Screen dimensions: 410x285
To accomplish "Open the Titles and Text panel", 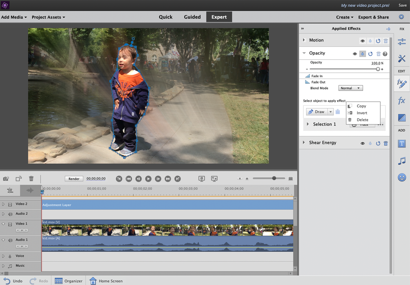I will 401,144.
